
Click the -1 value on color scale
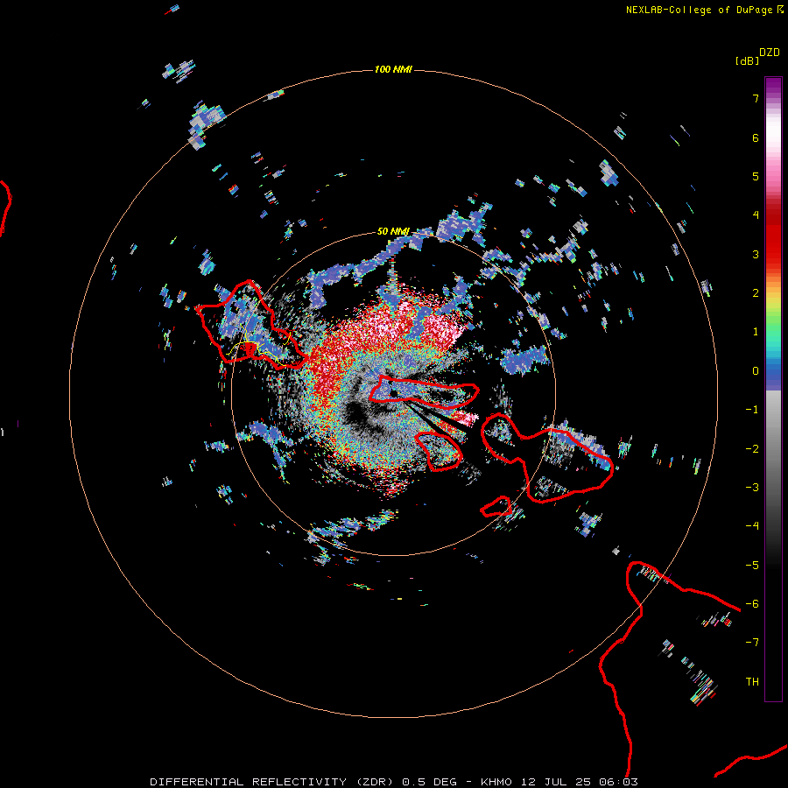pyautogui.click(x=752, y=410)
